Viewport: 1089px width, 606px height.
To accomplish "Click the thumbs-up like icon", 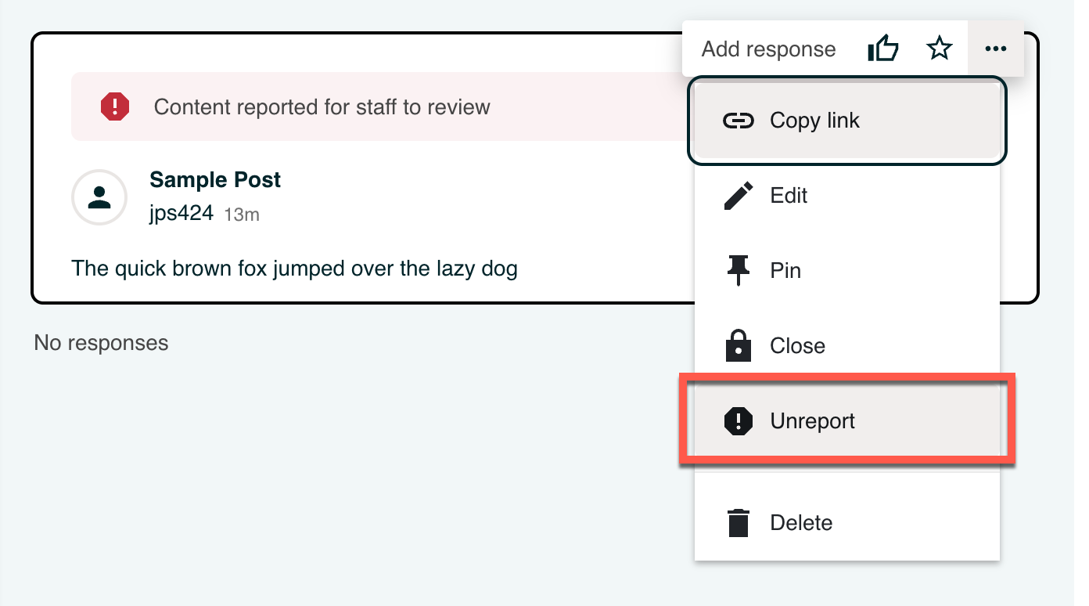I will coord(883,49).
